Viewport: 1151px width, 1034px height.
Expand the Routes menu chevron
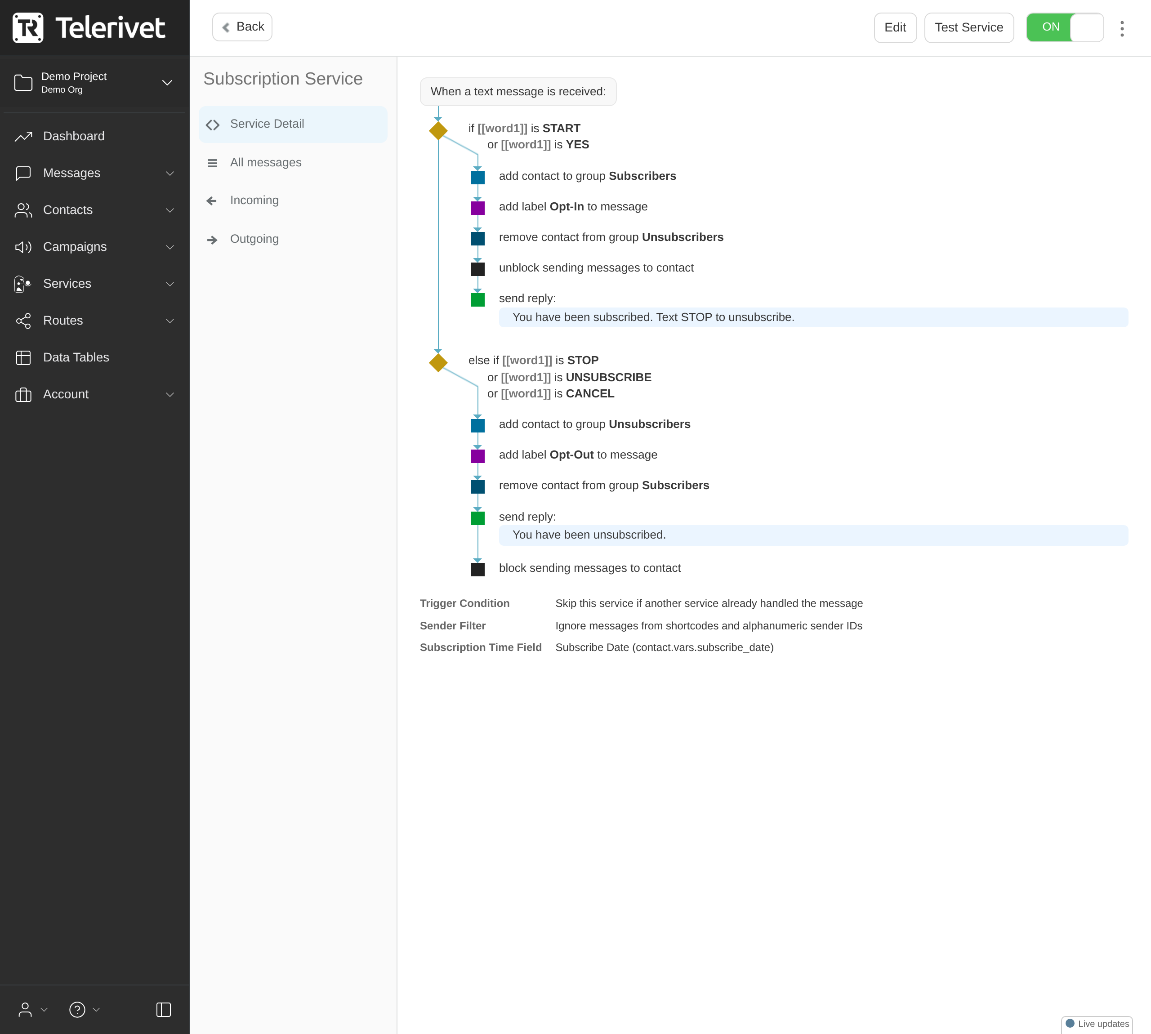click(170, 321)
